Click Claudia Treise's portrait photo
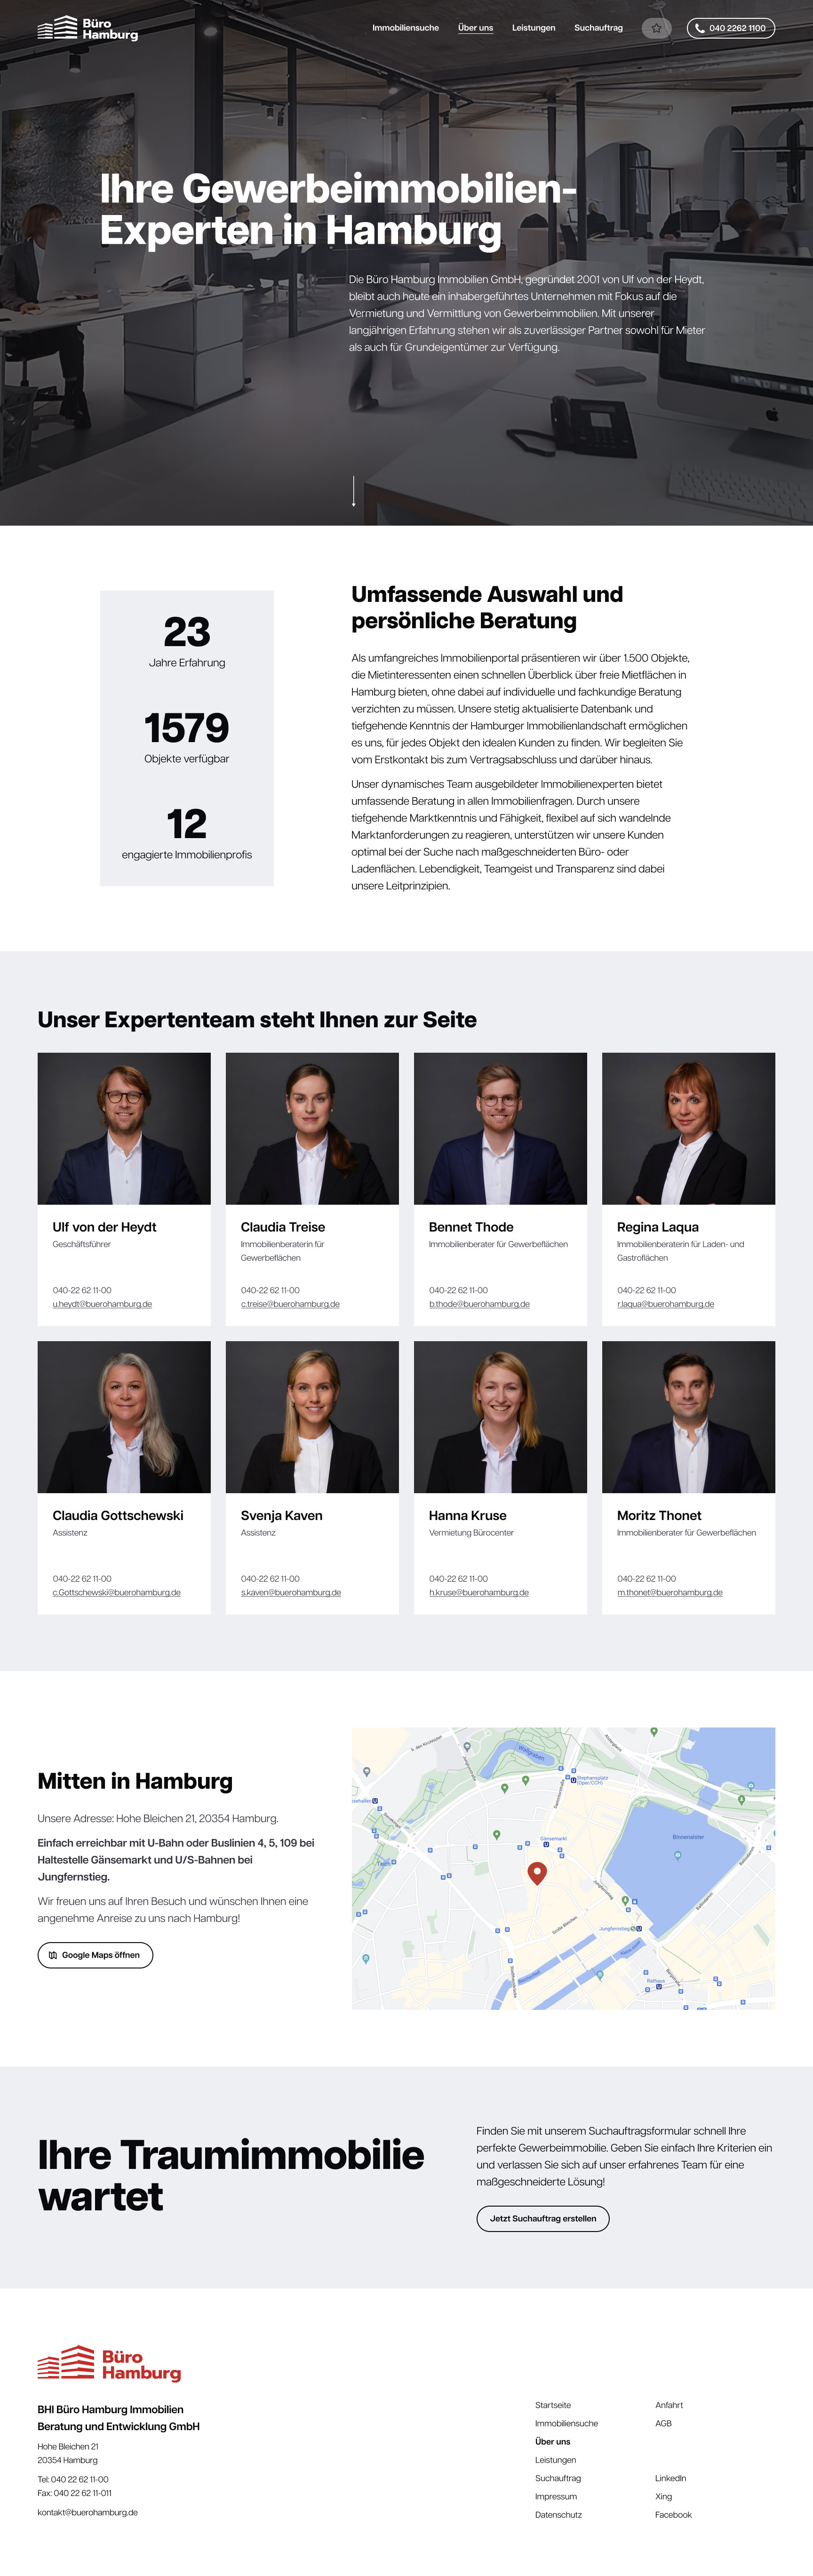 [x=311, y=1128]
